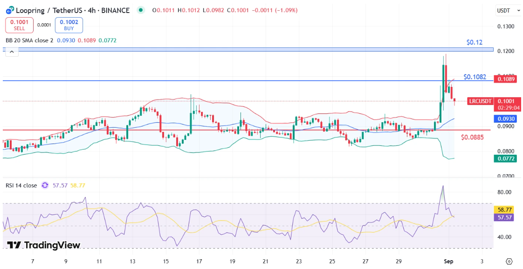Image resolution: width=523 pixels, height=269 pixels.
Task: Click the RSI MA value 58.77 in legend
Action: click(x=78, y=185)
